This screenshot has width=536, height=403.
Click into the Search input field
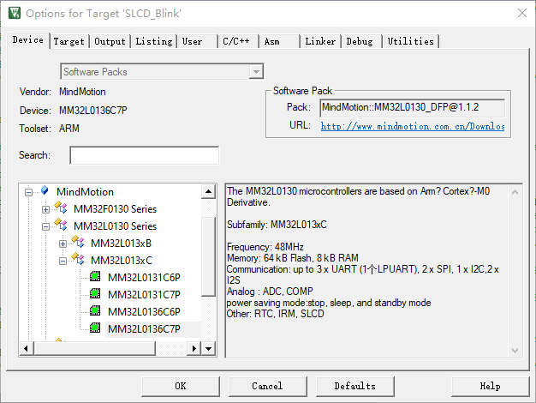144,155
